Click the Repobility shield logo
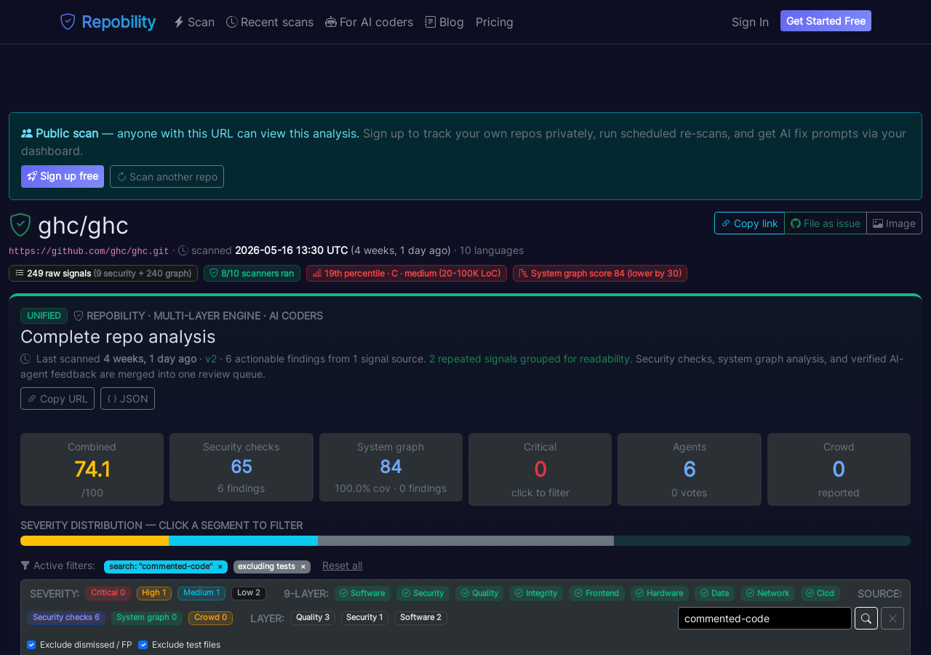The height and width of the screenshot is (655, 931). point(68,22)
